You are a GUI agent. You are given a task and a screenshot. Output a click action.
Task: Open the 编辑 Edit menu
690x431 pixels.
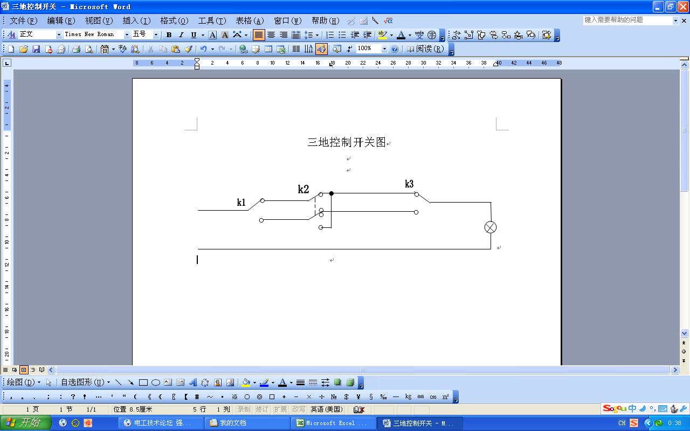coord(61,20)
